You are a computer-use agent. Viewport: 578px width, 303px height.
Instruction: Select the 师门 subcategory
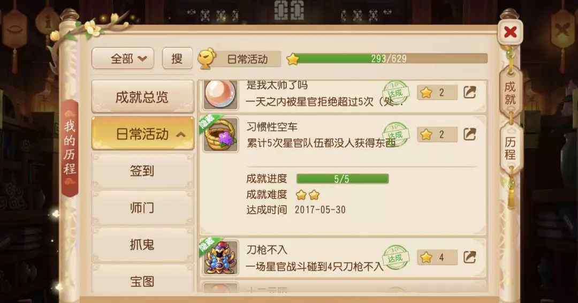tap(143, 208)
